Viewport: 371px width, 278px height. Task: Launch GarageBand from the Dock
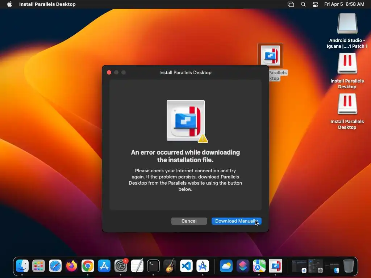[x=170, y=266]
